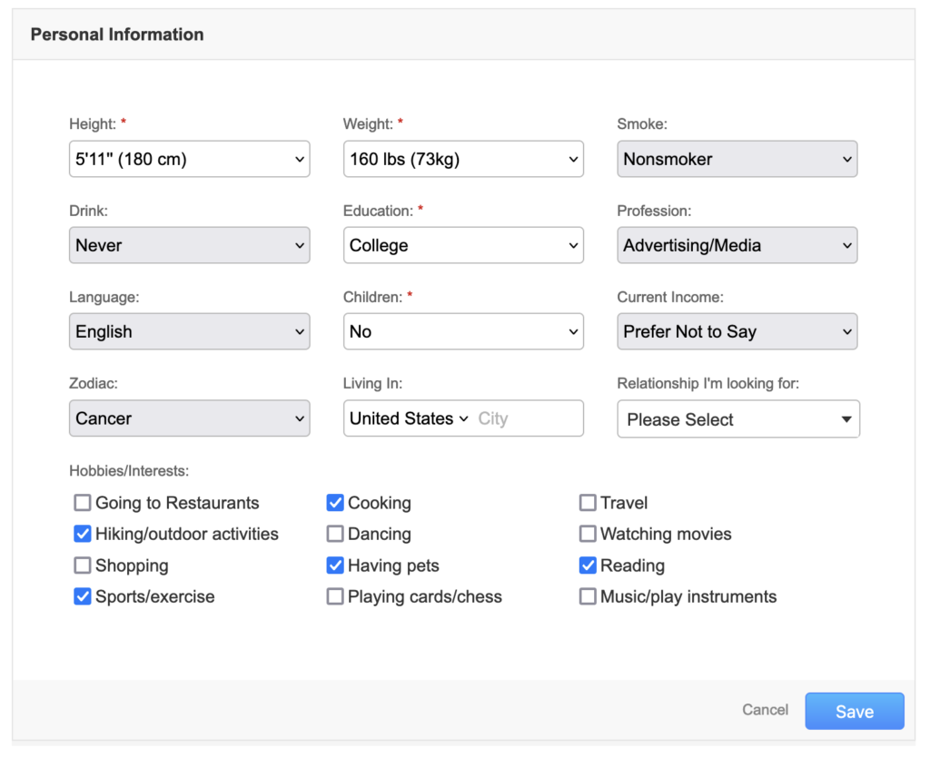
Task: Open the Weight dropdown
Action: [x=463, y=159]
